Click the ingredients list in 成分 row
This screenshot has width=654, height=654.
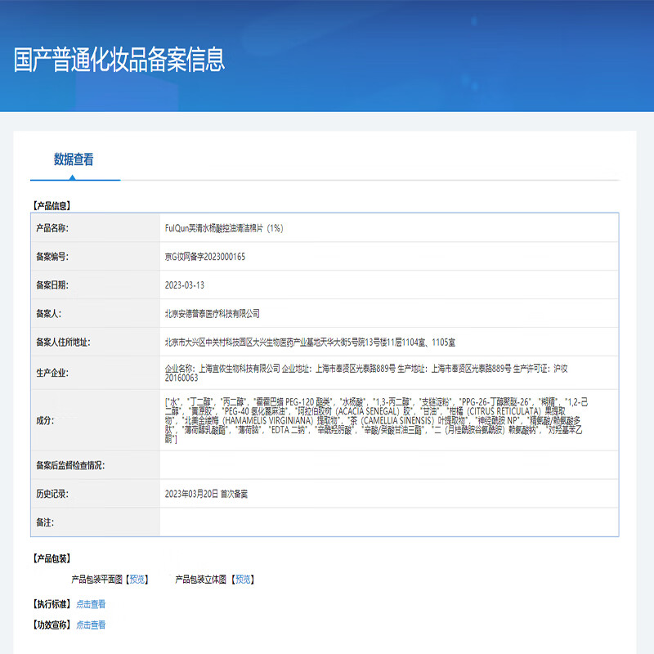(x=384, y=420)
